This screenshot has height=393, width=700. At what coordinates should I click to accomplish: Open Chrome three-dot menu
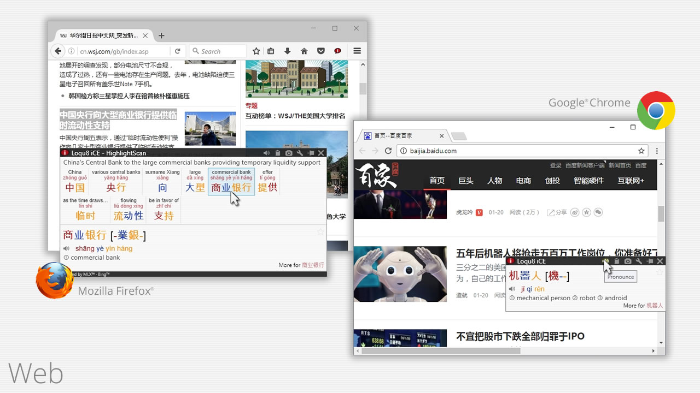657,151
